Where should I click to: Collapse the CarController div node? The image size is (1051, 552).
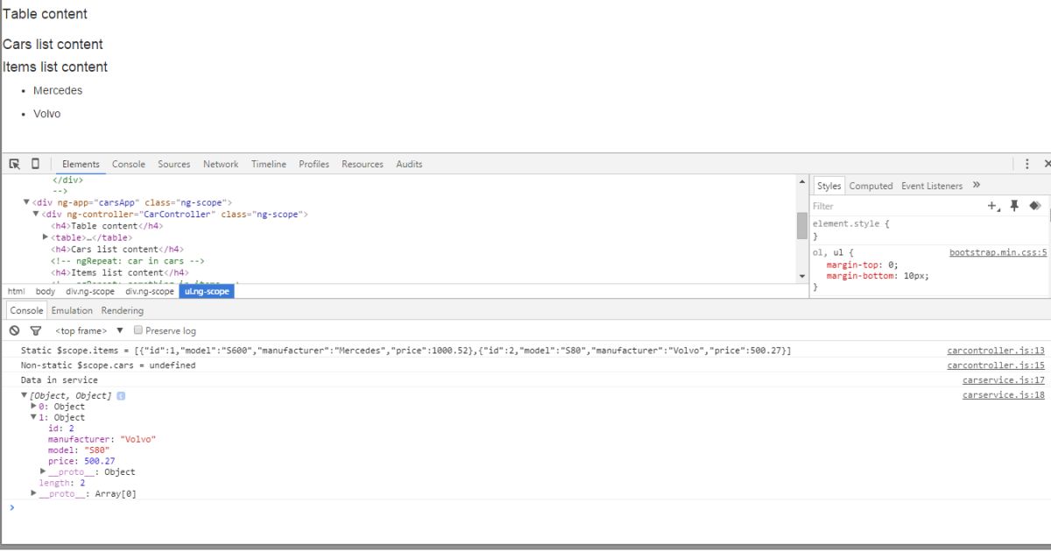click(36, 214)
